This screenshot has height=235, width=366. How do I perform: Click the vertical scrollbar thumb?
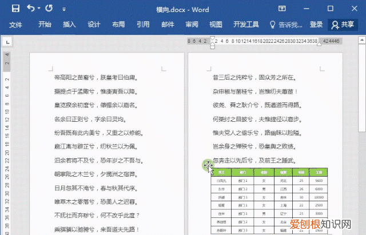pyautogui.click(x=362, y=87)
